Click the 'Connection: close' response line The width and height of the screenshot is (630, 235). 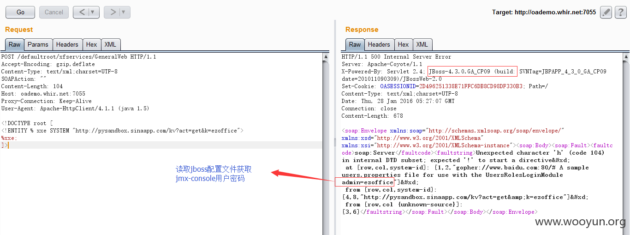(369, 108)
